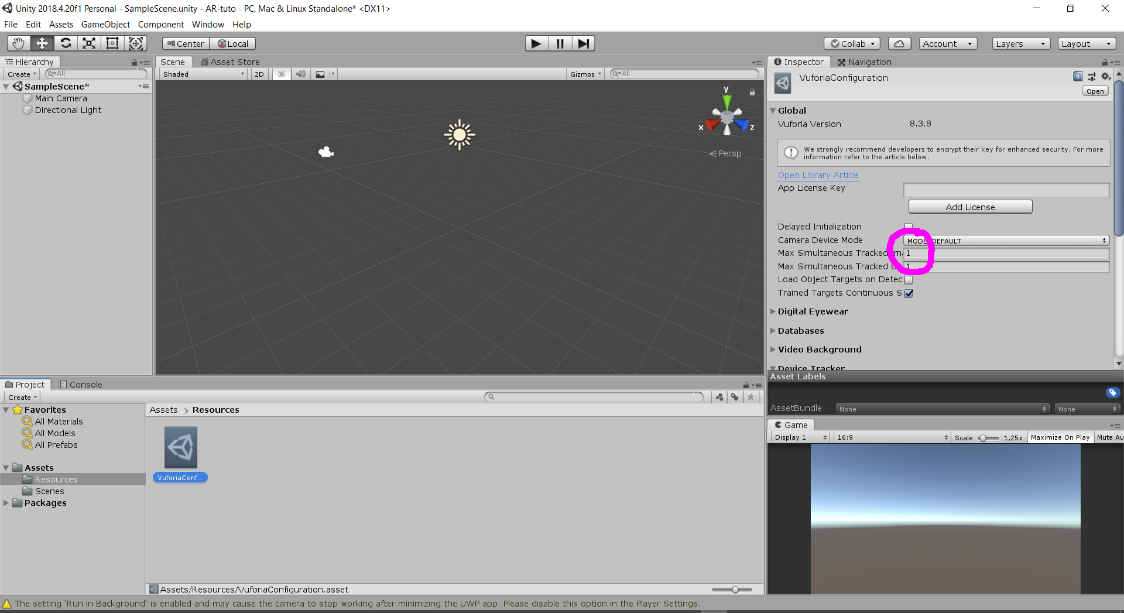Toggle 2D scene view mode
The width and height of the screenshot is (1124, 613).
click(259, 74)
